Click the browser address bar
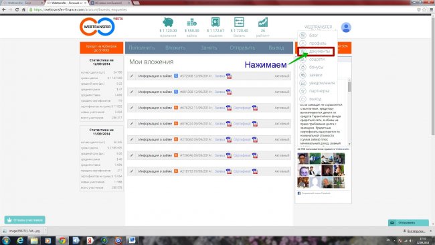The width and height of the screenshot is (435, 245). [x=222, y=9]
